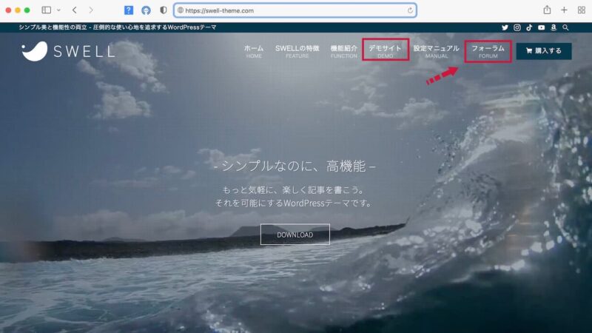Open the 設定マニュアル MANUAL menu item
592x333 pixels.
[x=436, y=51]
